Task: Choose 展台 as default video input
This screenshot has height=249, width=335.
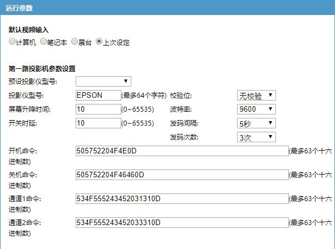Action: click(74, 42)
